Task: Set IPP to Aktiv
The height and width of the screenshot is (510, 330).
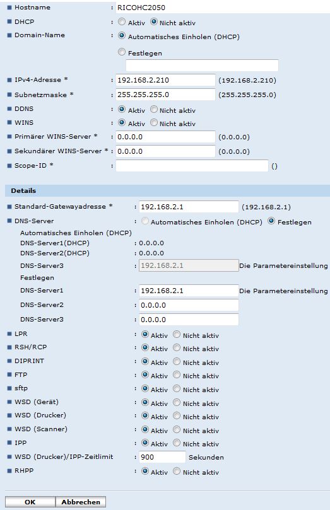Action: (x=145, y=443)
